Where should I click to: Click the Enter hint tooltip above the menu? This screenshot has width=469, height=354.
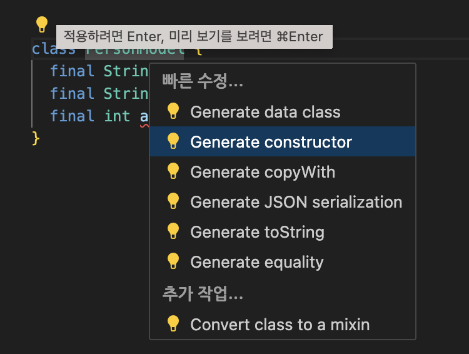tap(194, 37)
